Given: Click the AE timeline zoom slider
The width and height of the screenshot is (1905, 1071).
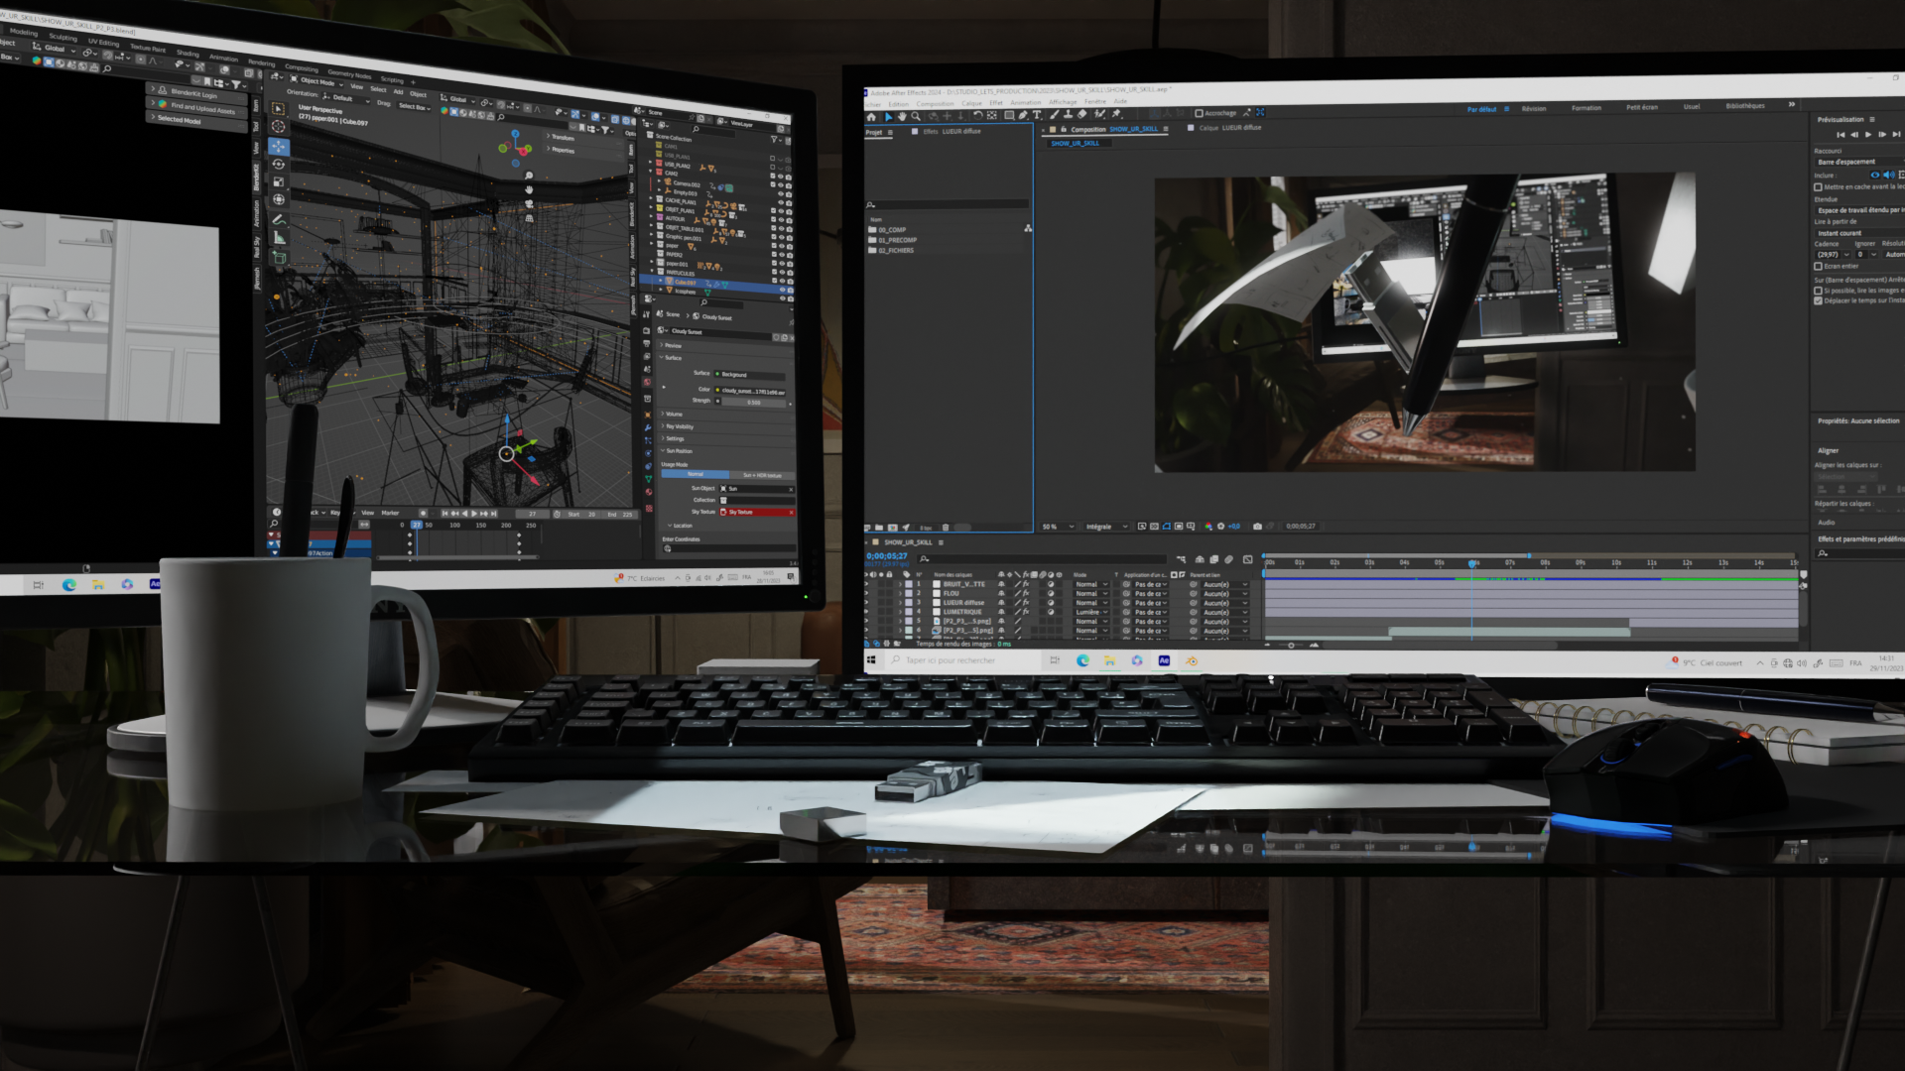Looking at the screenshot, I should (x=1291, y=646).
